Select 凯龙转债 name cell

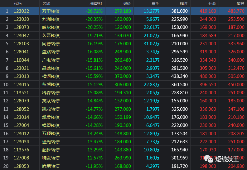click(x=51, y=109)
